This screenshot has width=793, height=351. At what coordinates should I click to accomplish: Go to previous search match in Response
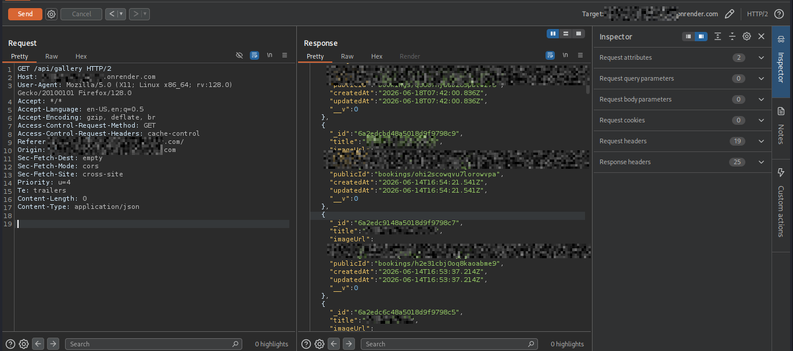point(334,344)
